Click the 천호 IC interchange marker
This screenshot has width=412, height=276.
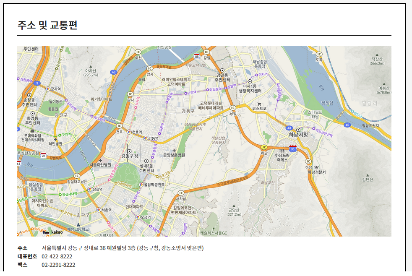(119, 126)
